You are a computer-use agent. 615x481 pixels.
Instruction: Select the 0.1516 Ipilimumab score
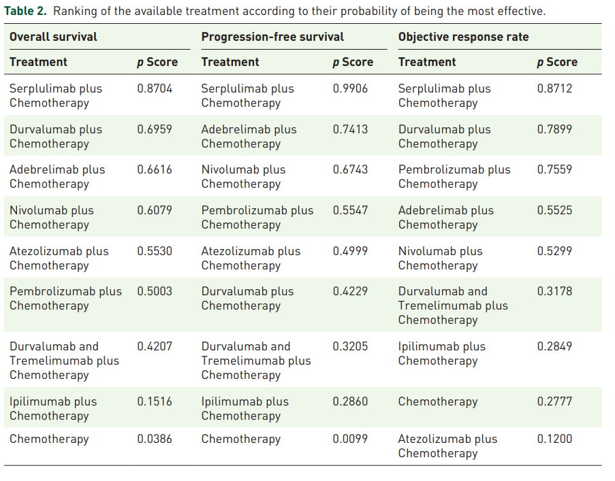(x=155, y=401)
